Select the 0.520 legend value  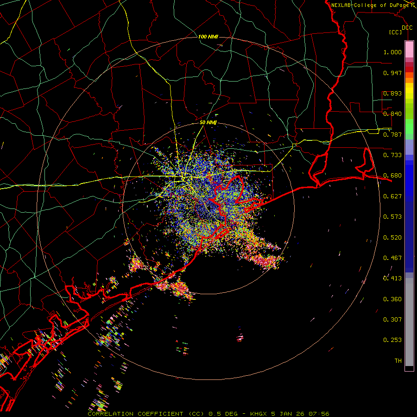[x=392, y=238]
